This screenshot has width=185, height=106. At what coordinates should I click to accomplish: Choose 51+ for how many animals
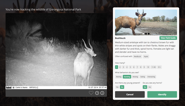click(160, 67)
